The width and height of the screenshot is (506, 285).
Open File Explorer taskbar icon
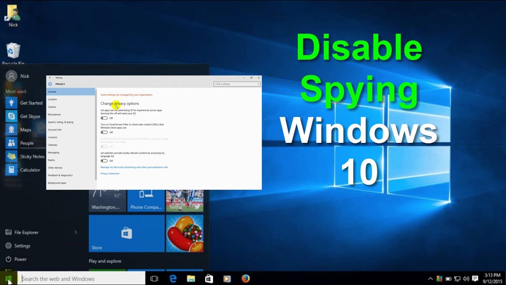[x=191, y=279]
